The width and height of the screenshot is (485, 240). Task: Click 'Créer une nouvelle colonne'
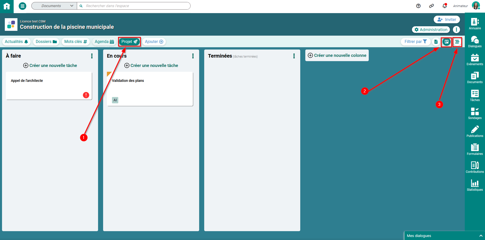click(x=337, y=55)
